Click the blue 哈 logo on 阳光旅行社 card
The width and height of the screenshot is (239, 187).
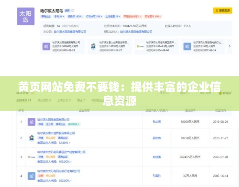187,46
